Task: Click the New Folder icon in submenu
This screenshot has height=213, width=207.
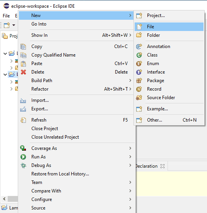Action: [139, 35]
